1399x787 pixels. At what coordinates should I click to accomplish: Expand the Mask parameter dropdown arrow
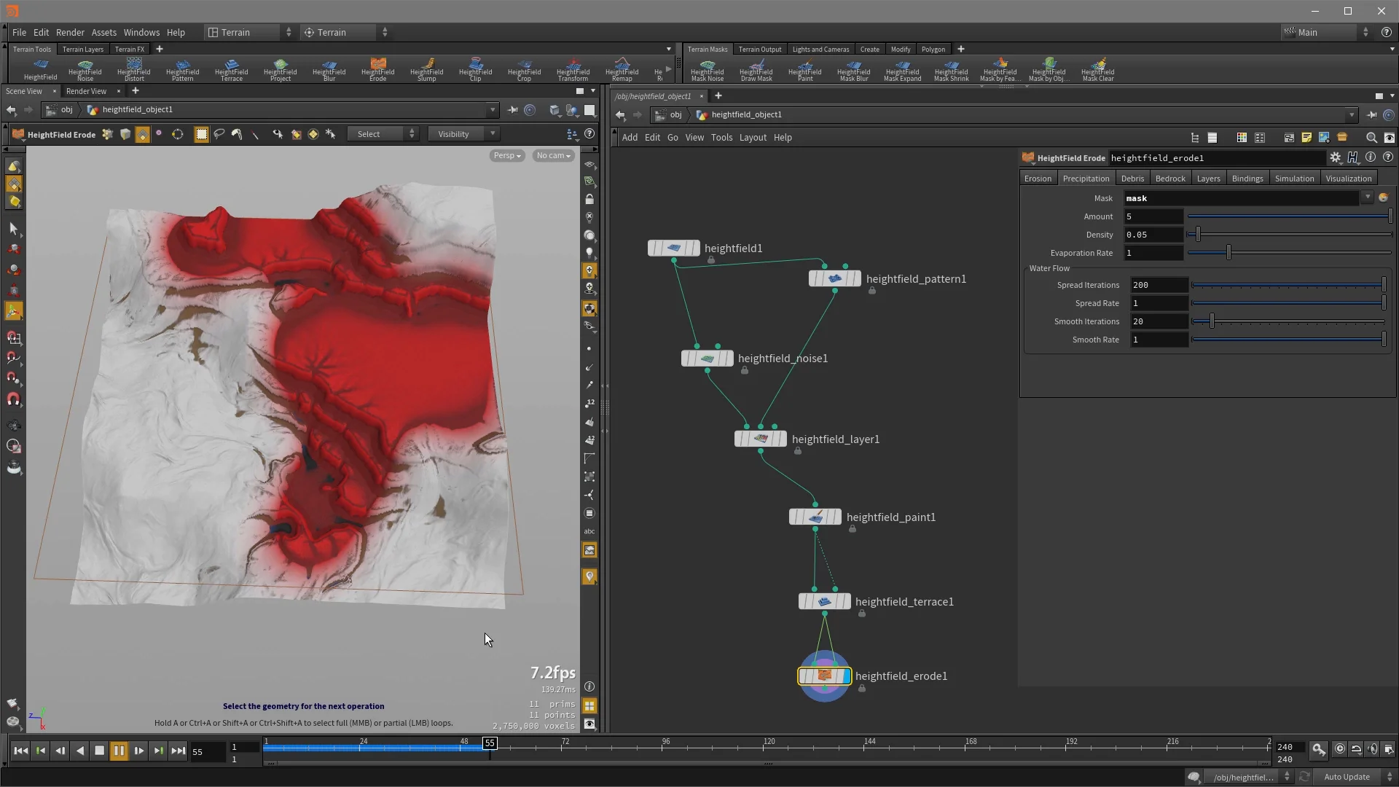[x=1367, y=197]
